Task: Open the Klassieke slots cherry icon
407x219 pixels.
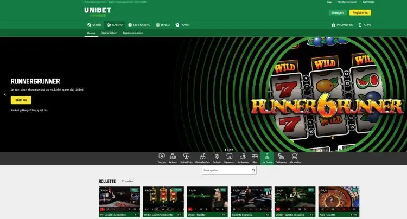Action: click(202, 156)
